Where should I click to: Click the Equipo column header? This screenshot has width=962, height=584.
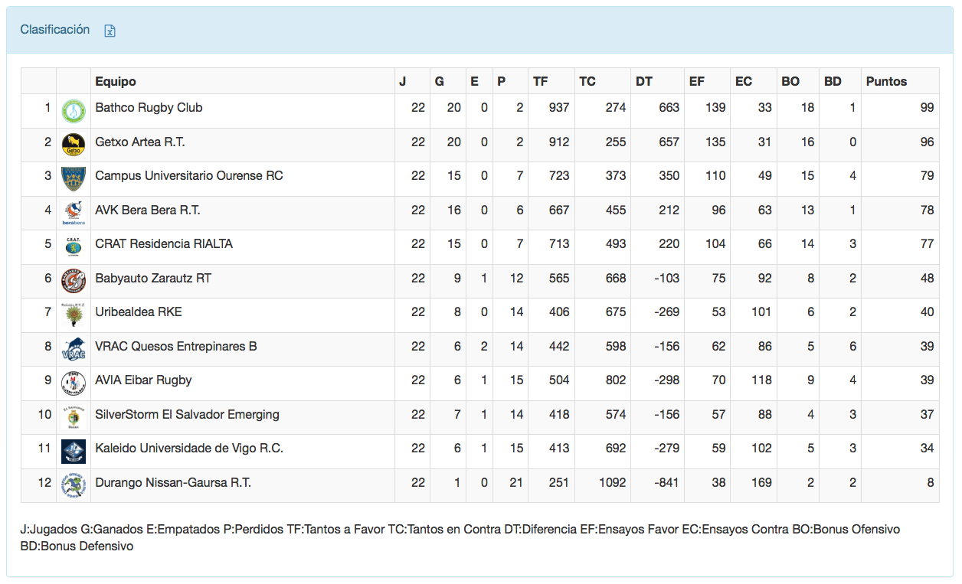pyautogui.click(x=116, y=81)
